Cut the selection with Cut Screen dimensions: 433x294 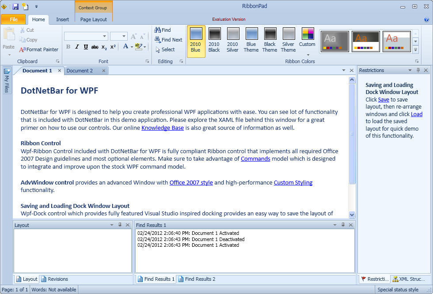[27, 30]
